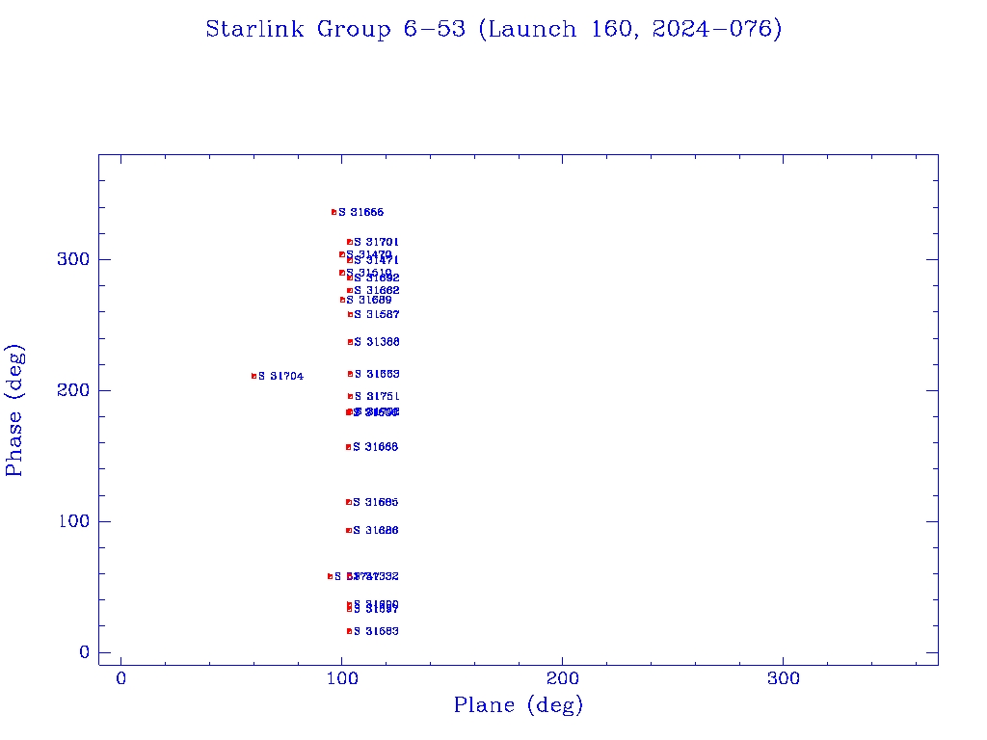Click the label 'S 31751'
987x740 pixels.
pos(377,396)
